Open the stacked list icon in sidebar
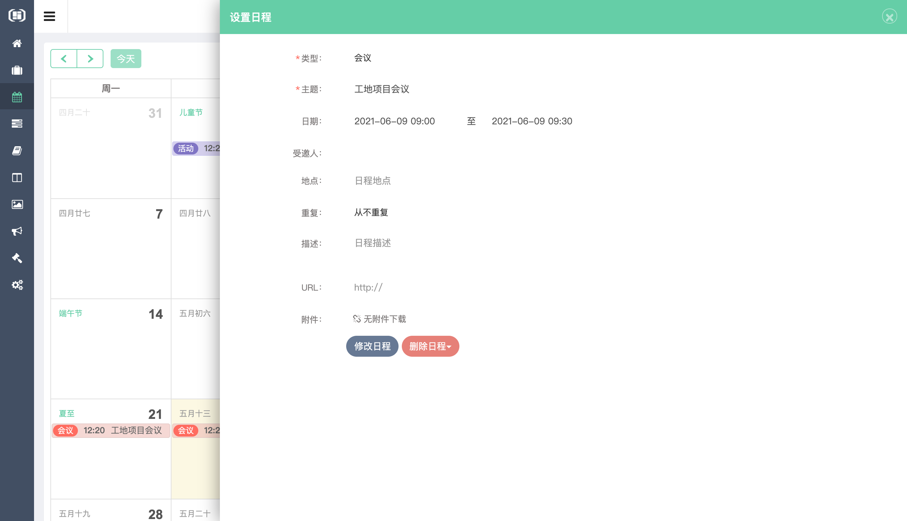This screenshot has width=907, height=521. [17, 123]
